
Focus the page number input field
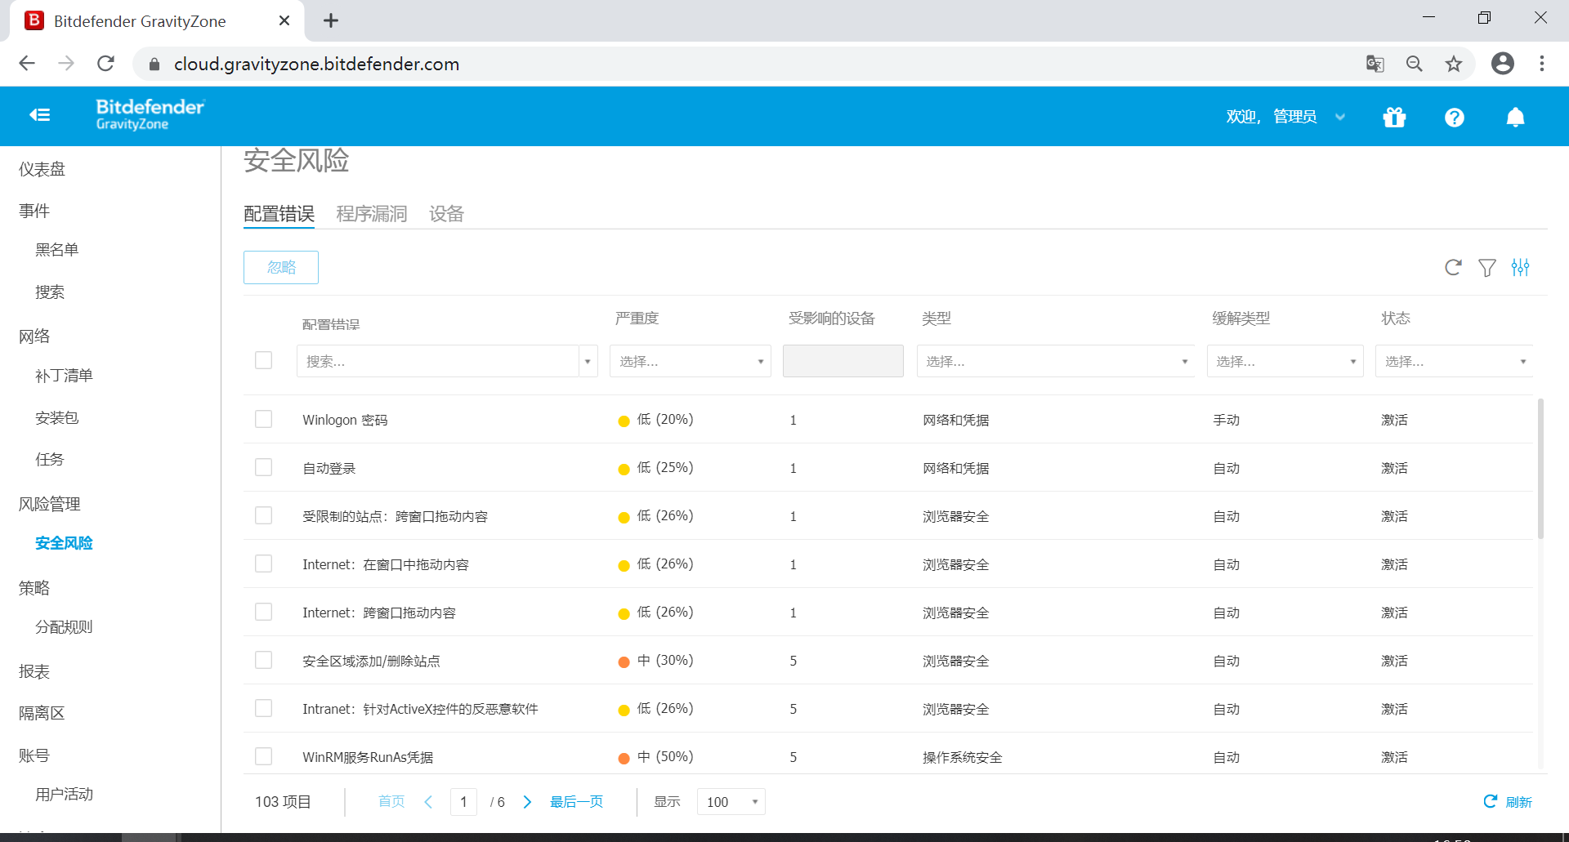click(x=463, y=802)
